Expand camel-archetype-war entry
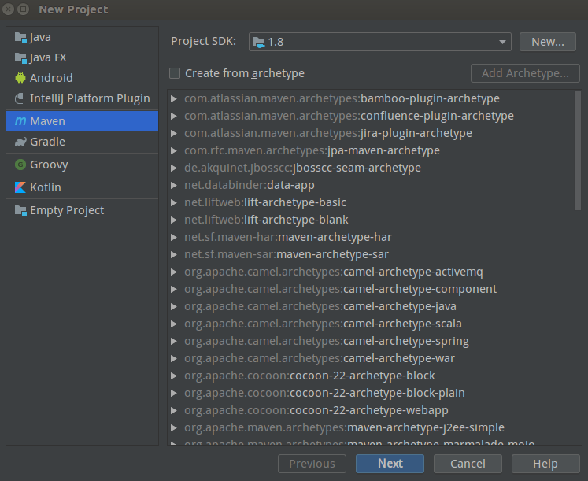Viewport: 588px width, 481px height. [x=174, y=358]
